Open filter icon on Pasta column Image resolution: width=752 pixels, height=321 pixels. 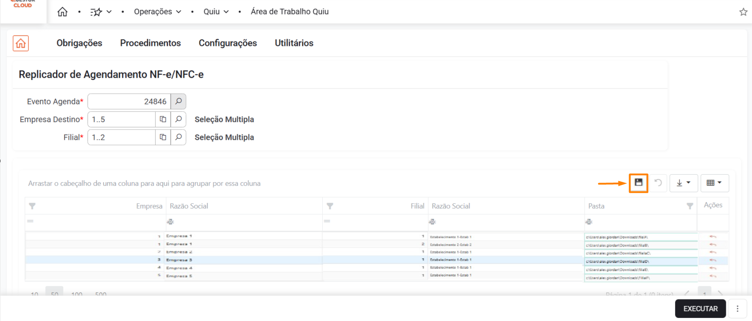click(690, 206)
